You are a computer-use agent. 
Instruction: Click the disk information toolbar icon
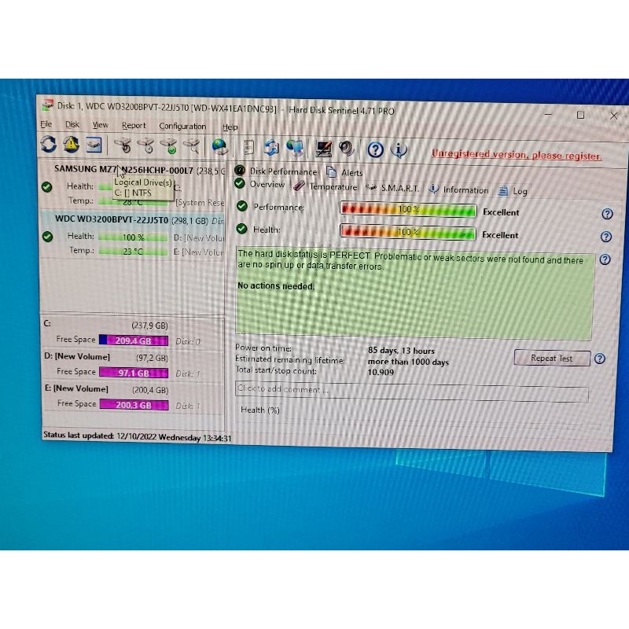click(94, 145)
